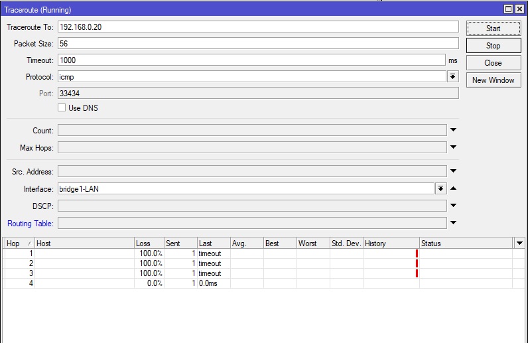Click the Timeout input field

[x=251, y=60]
